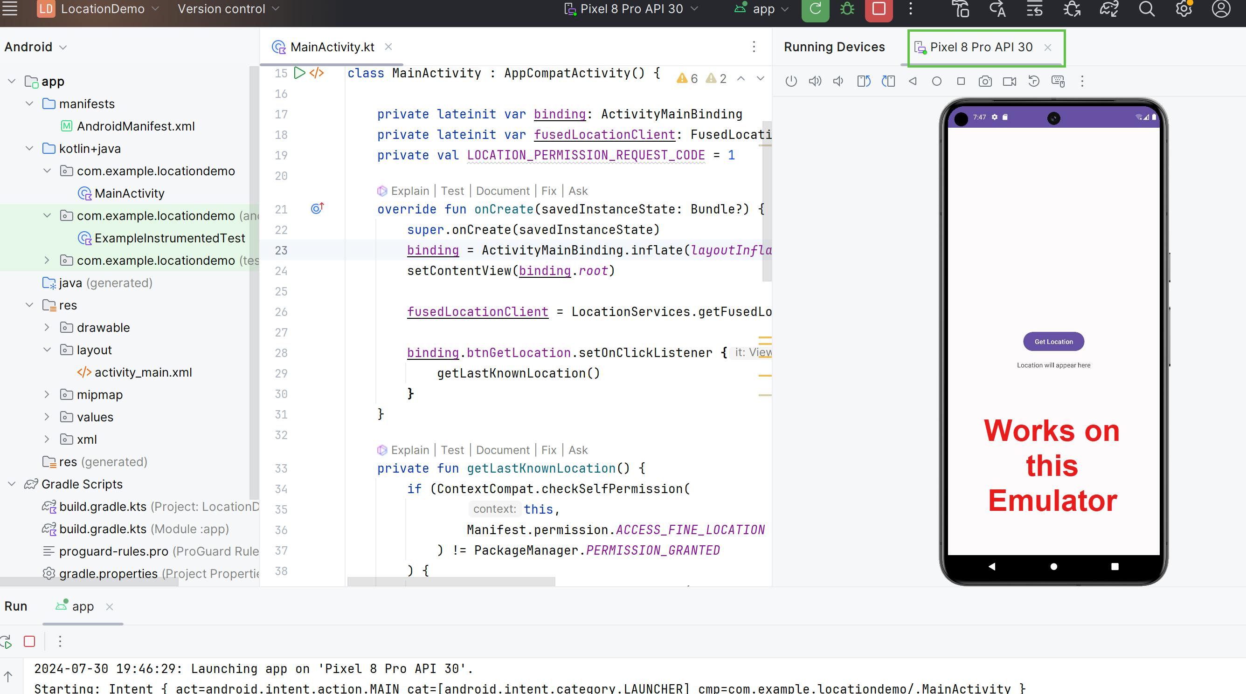
Task: Collapse Gradle Scripts node
Action: point(12,484)
